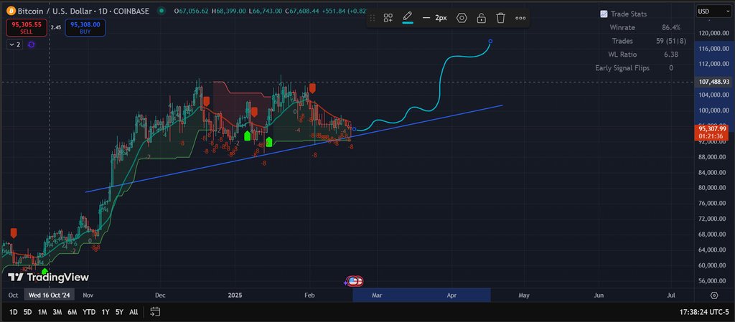Select the start point circle of the cyan path
Viewport: 735px width, 322px height.
click(x=355, y=129)
